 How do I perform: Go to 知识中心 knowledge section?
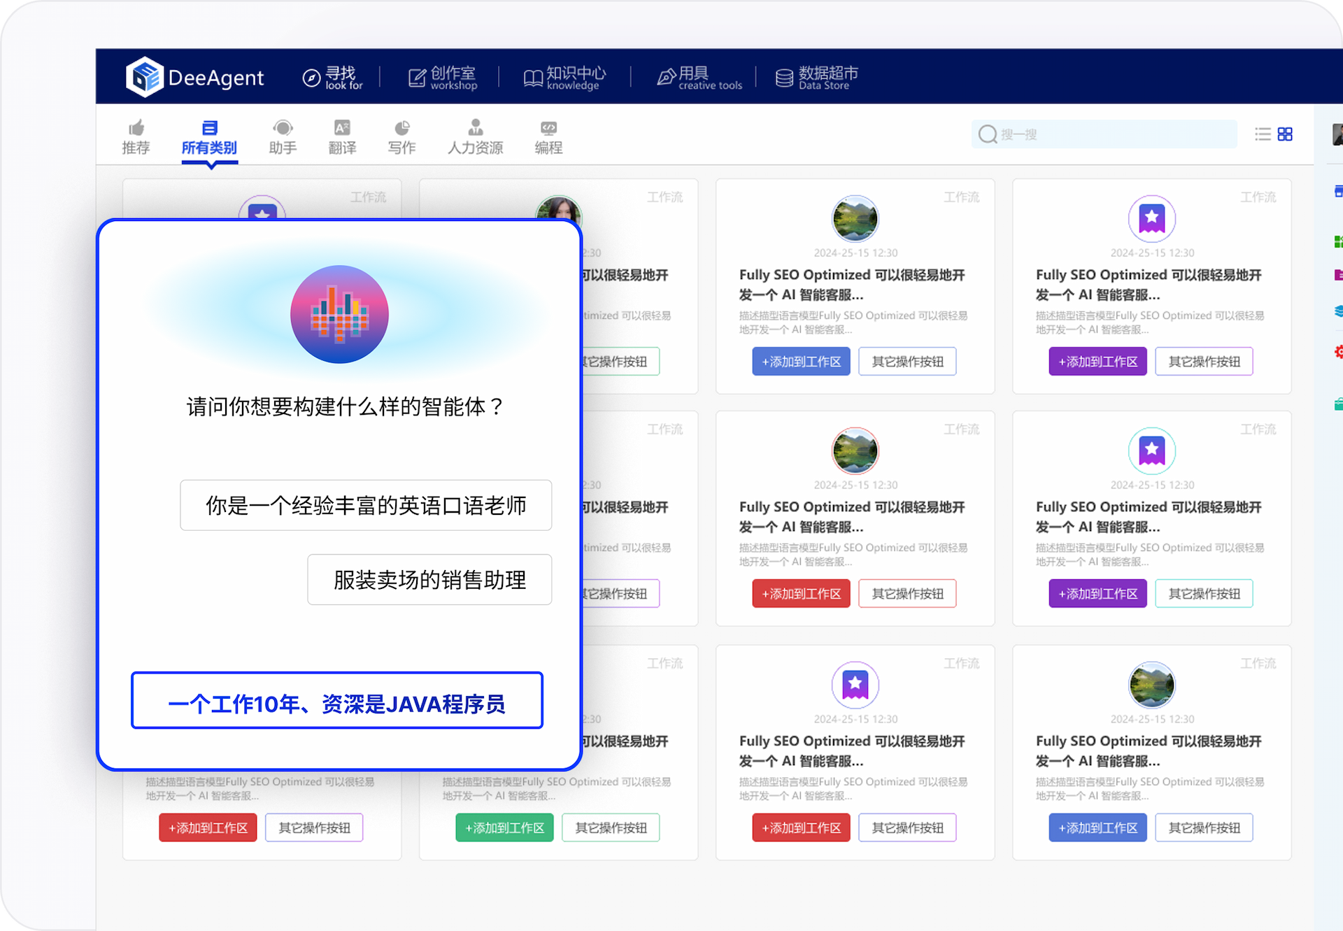[564, 78]
